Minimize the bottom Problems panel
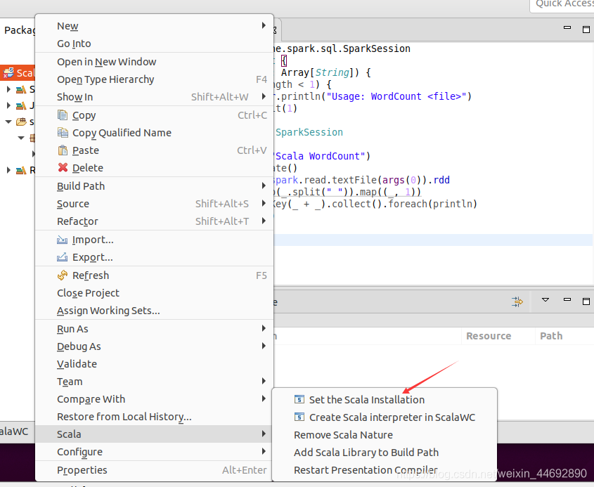 click(567, 299)
